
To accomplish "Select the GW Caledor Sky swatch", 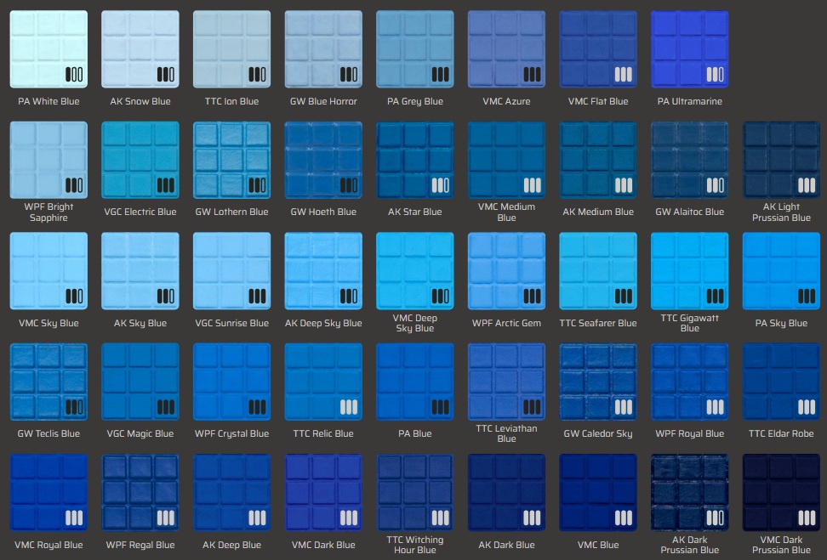I will click(598, 382).
